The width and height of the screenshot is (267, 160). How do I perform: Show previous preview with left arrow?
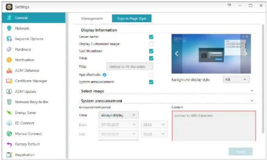click(x=177, y=54)
